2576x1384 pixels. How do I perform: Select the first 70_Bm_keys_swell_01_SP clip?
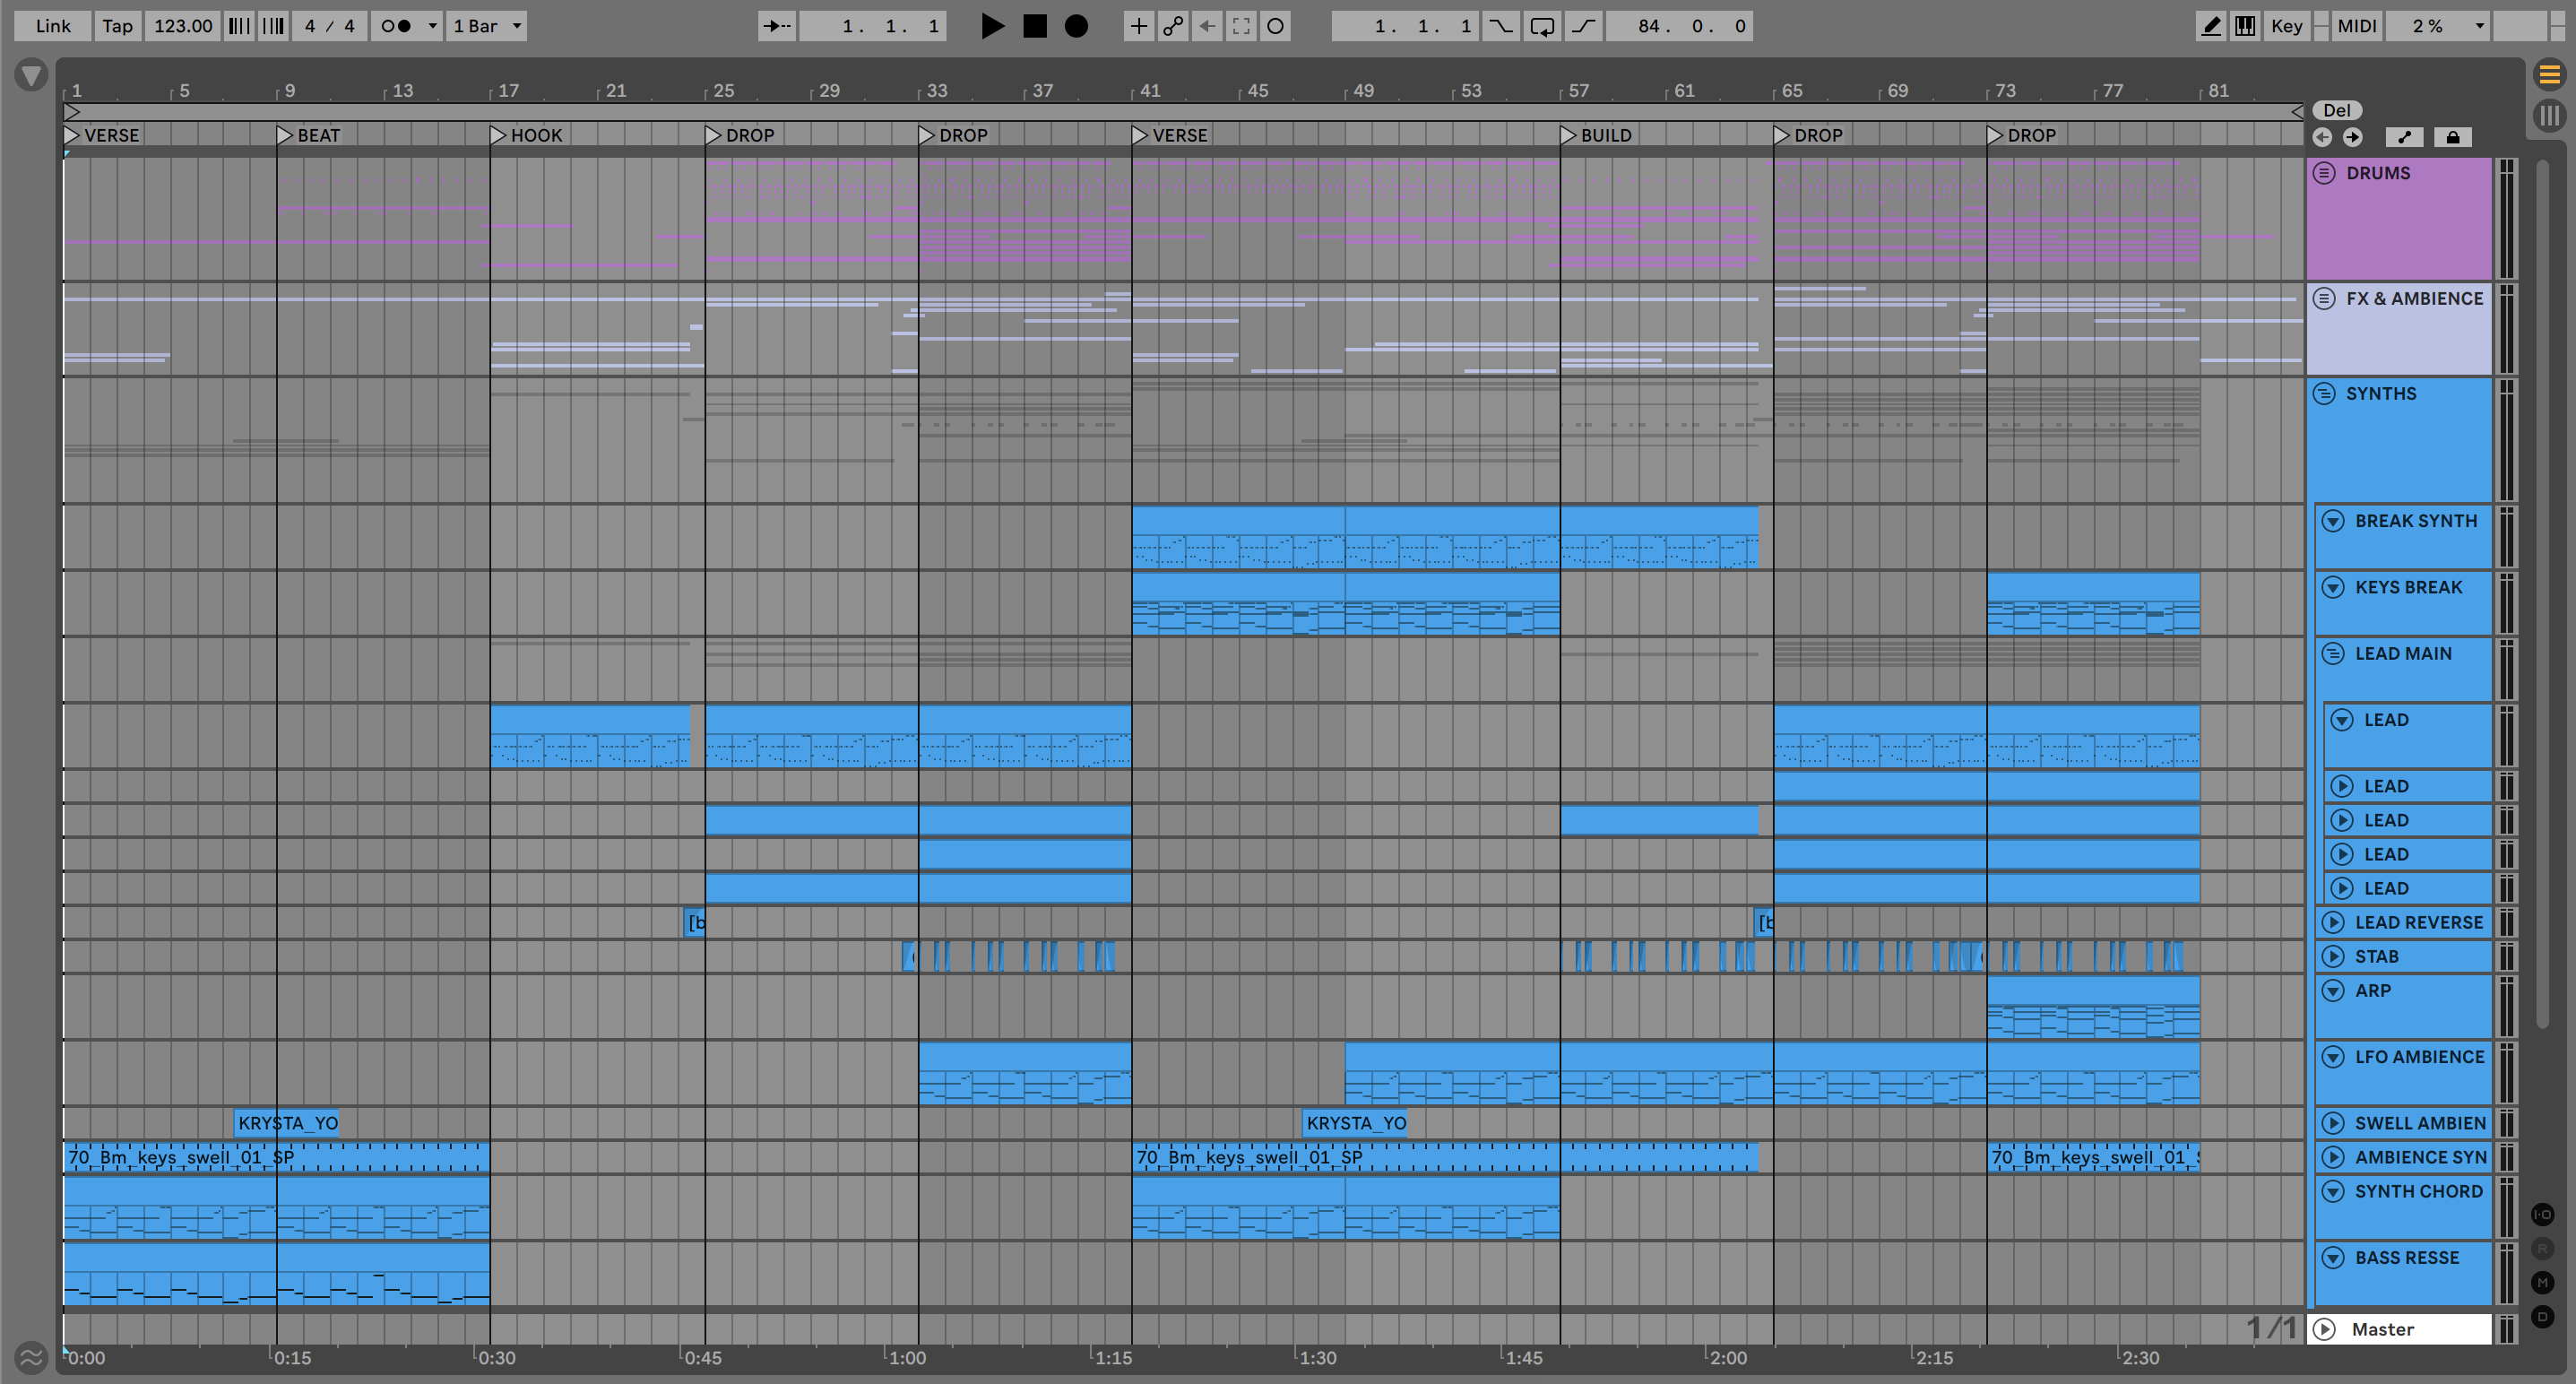coord(276,1157)
